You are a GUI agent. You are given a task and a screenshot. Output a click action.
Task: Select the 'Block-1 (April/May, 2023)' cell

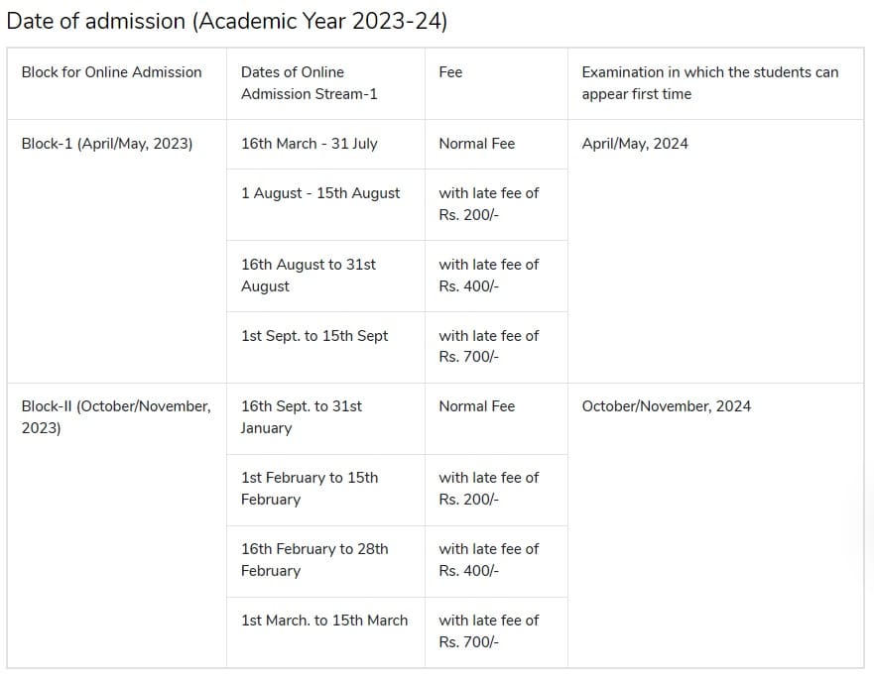pyautogui.click(x=107, y=144)
